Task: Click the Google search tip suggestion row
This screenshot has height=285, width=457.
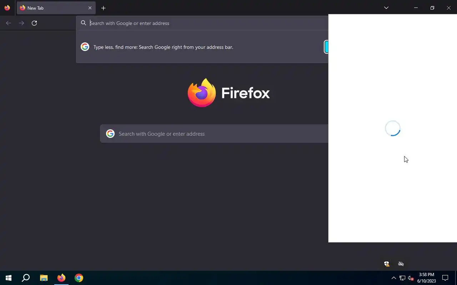Action: (x=202, y=47)
